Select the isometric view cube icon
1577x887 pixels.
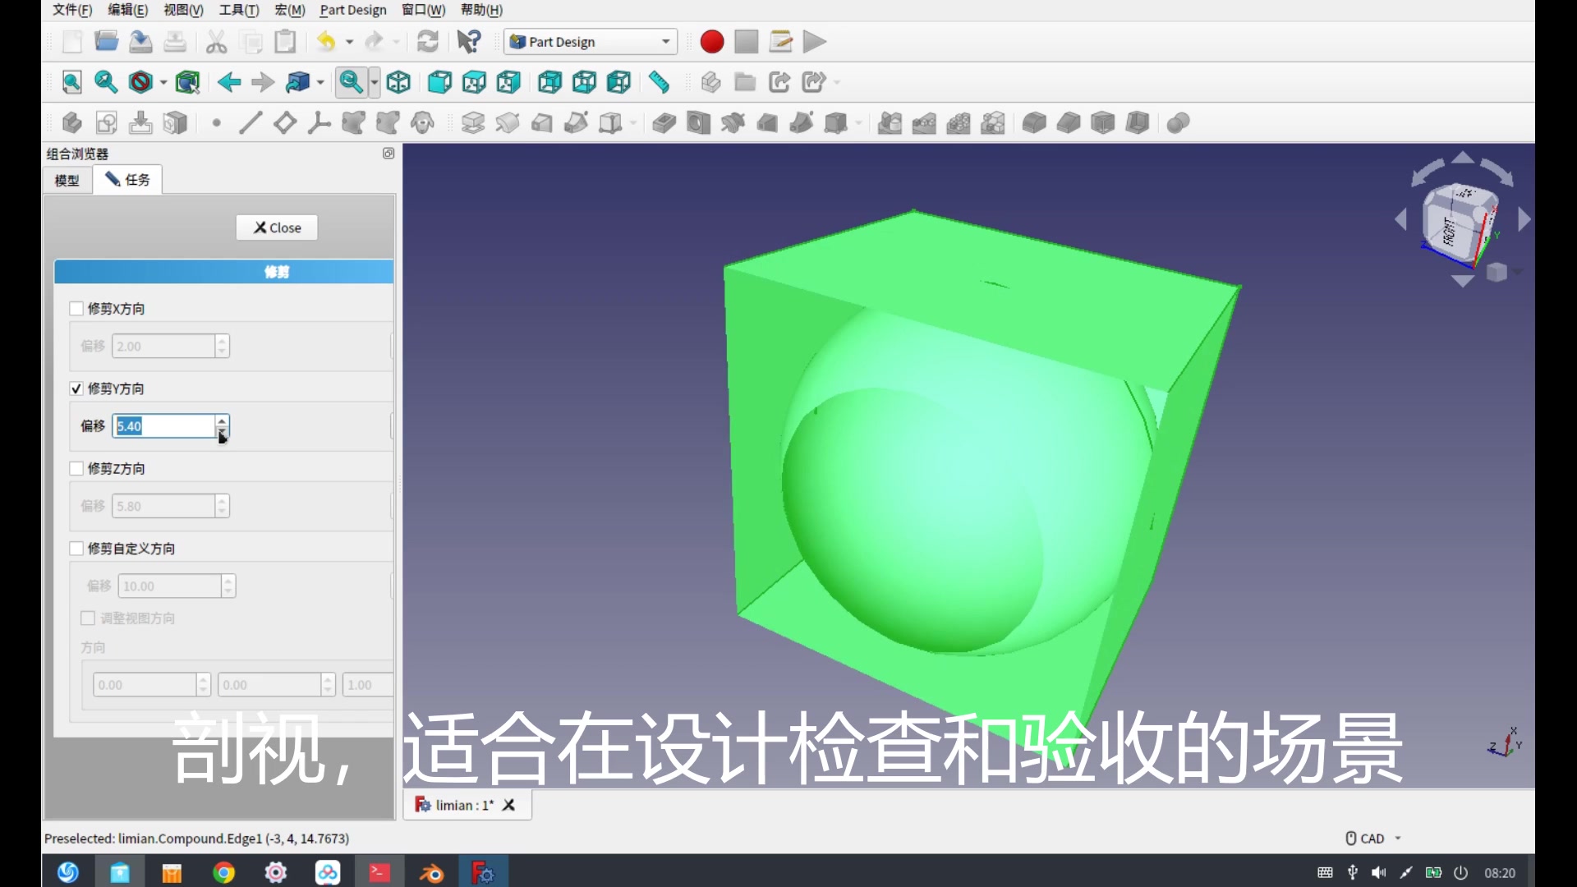click(x=398, y=82)
